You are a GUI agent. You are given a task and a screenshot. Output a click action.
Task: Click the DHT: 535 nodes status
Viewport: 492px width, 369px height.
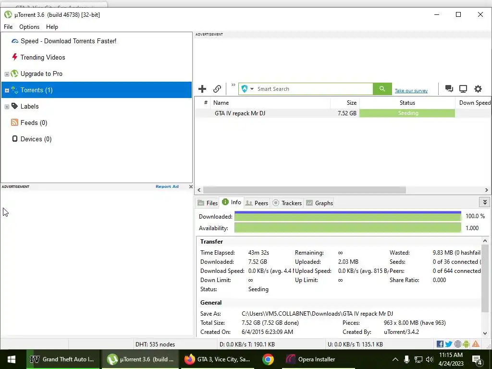pos(155,344)
